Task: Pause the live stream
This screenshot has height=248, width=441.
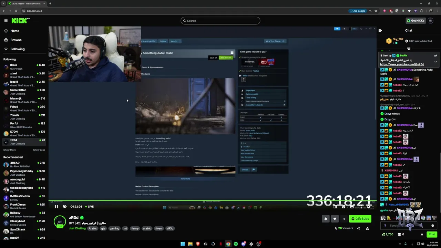Action: pyautogui.click(x=57, y=207)
